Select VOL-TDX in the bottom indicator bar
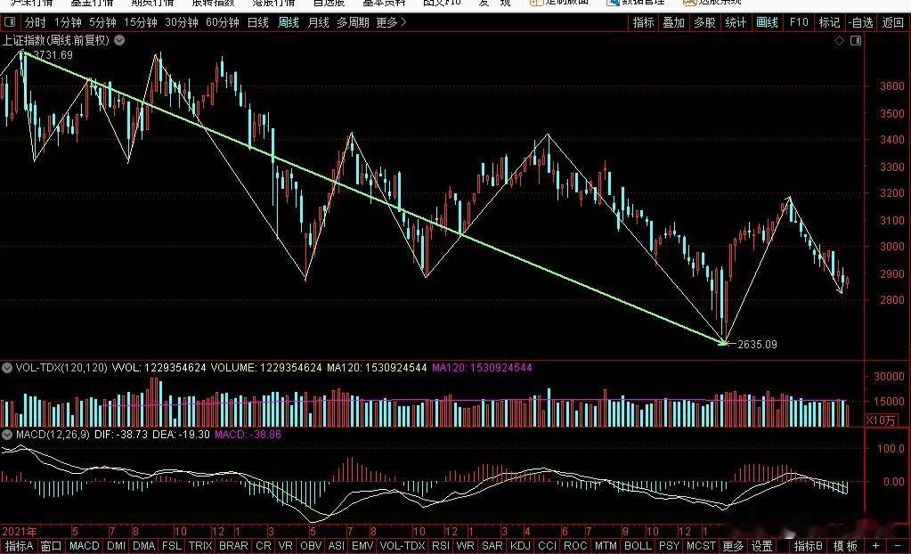Image resolution: width=911 pixels, height=554 pixels. pyautogui.click(x=403, y=546)
